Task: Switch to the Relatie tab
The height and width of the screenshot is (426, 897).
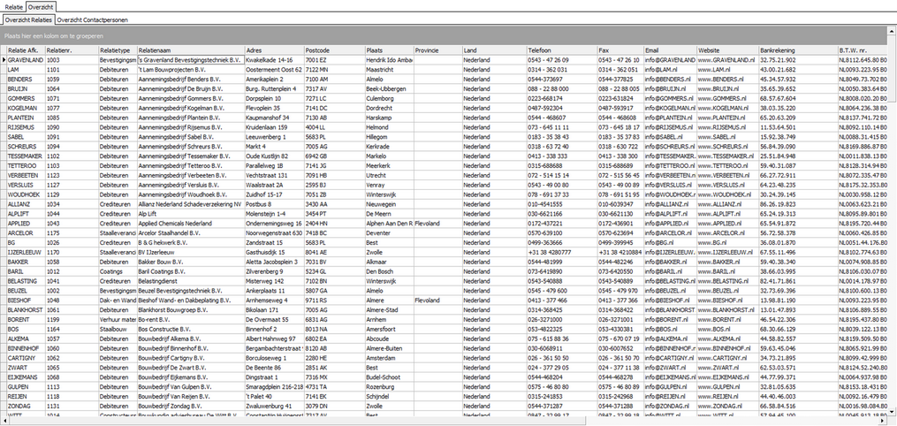Action: point(14,7)
